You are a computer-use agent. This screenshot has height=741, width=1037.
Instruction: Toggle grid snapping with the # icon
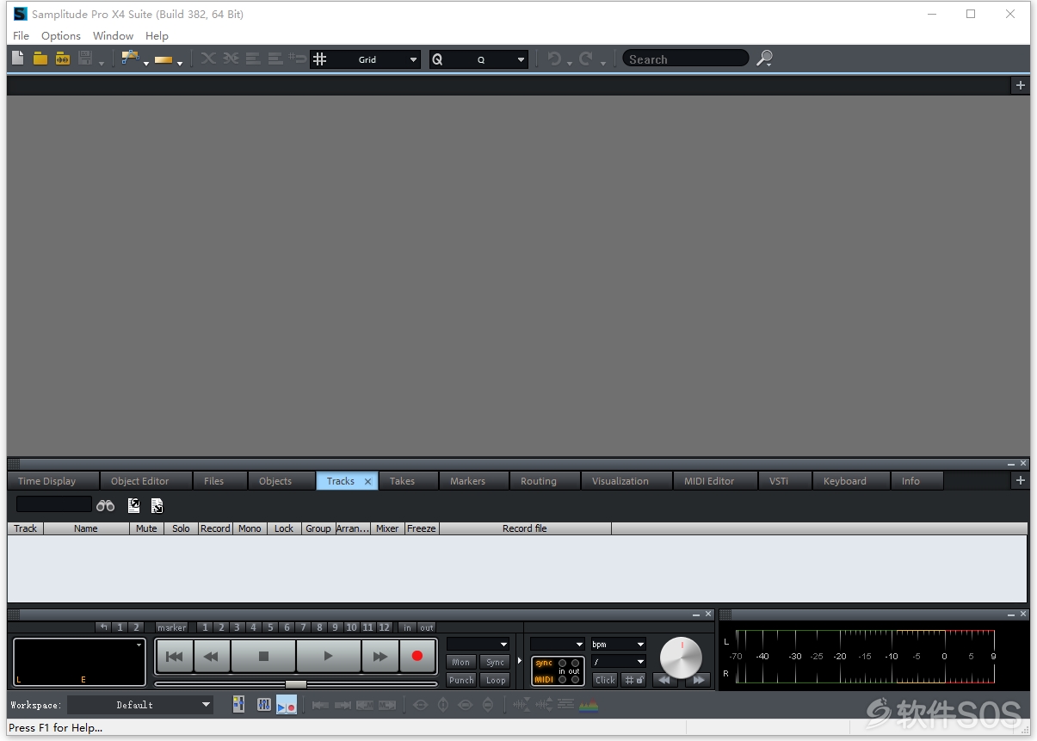point(320,59)
